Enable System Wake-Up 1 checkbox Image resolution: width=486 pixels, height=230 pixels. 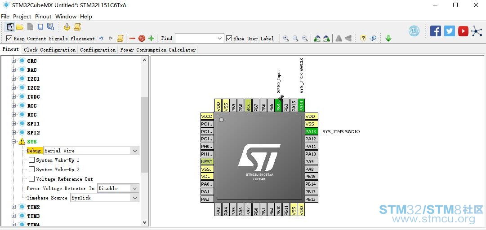point(31,160)
